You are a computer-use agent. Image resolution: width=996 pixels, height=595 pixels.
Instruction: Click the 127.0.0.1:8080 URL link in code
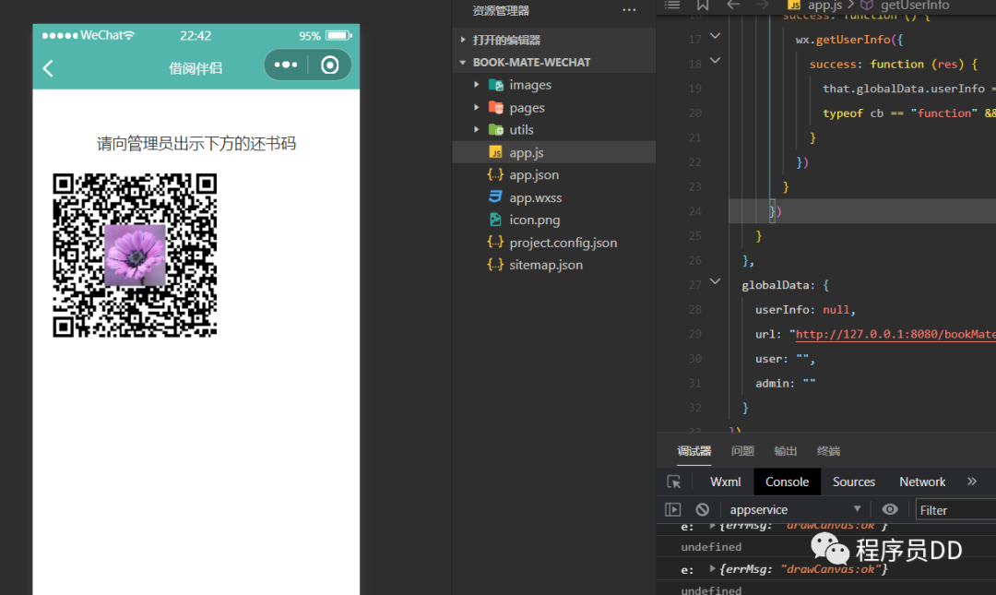(x=895, y=334)
